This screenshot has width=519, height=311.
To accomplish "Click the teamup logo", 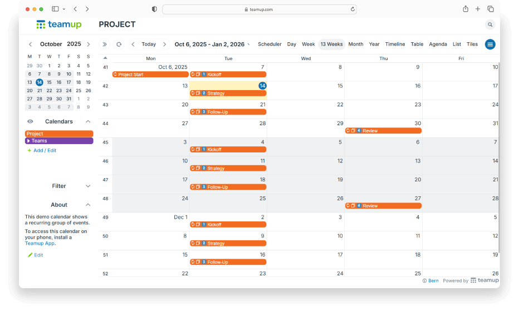I will tap(59, 24).
